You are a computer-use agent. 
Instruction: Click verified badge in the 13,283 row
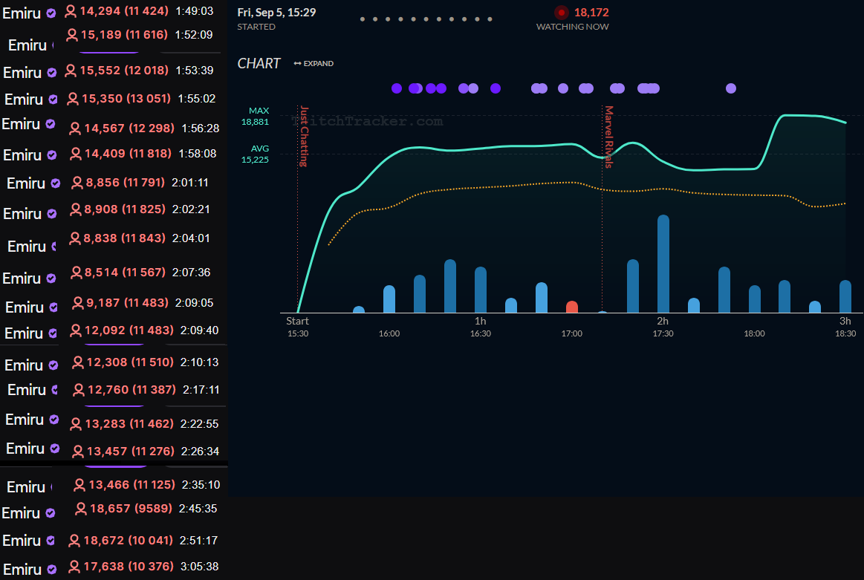click(54, 420)
